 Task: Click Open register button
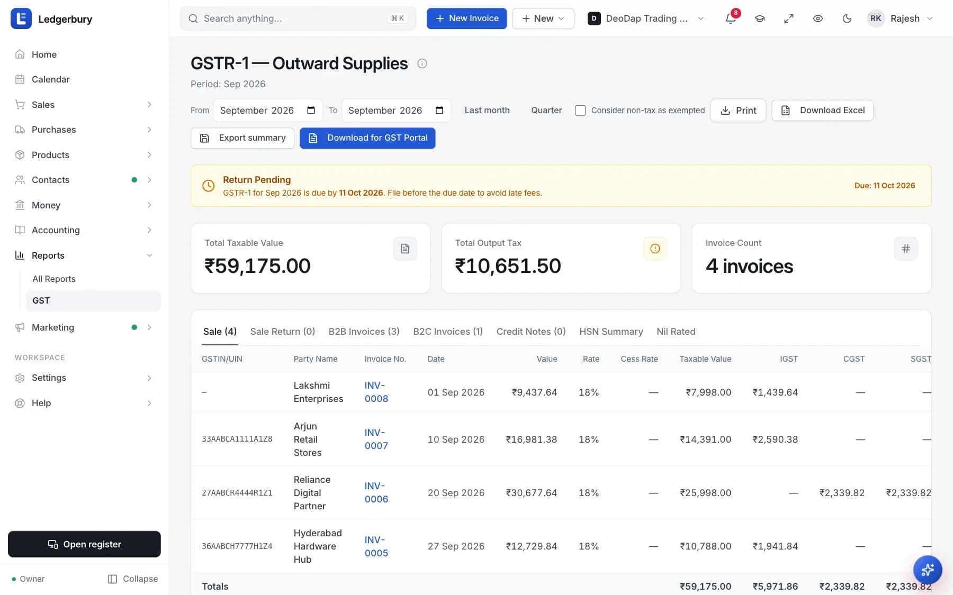[x=85, y=544]
